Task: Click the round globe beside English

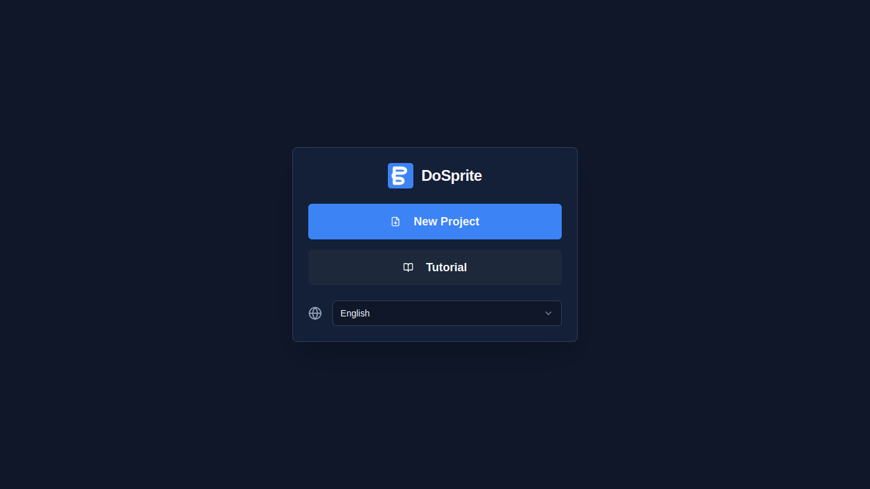Action: point(315,313)
